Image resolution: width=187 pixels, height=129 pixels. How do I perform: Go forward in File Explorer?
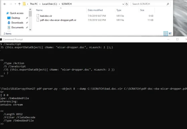click(11, 4)
